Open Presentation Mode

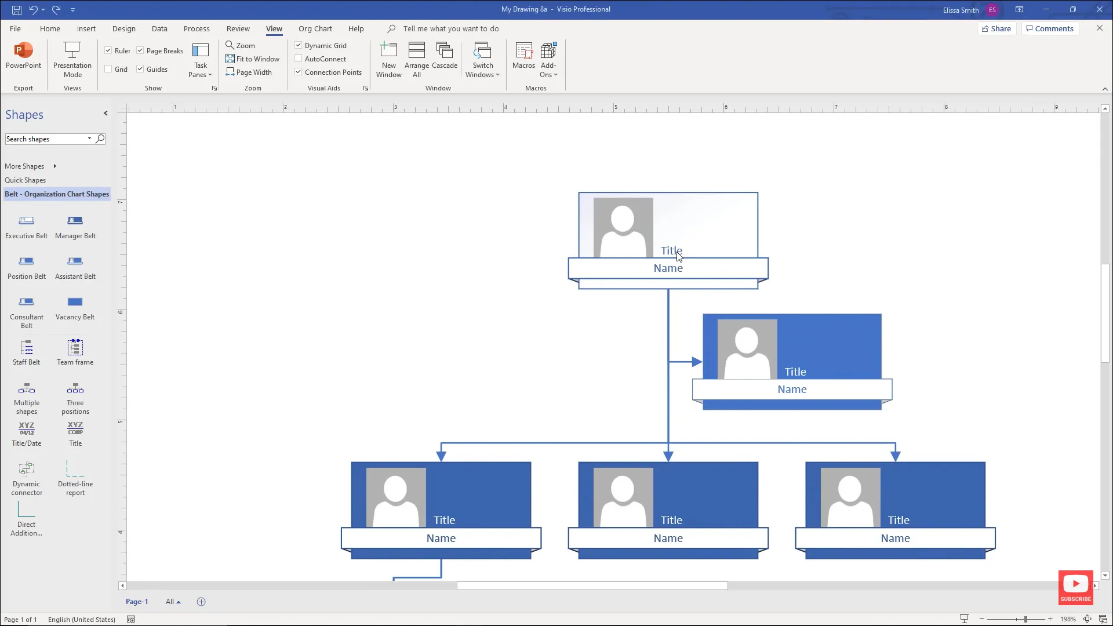pos(72,58)
